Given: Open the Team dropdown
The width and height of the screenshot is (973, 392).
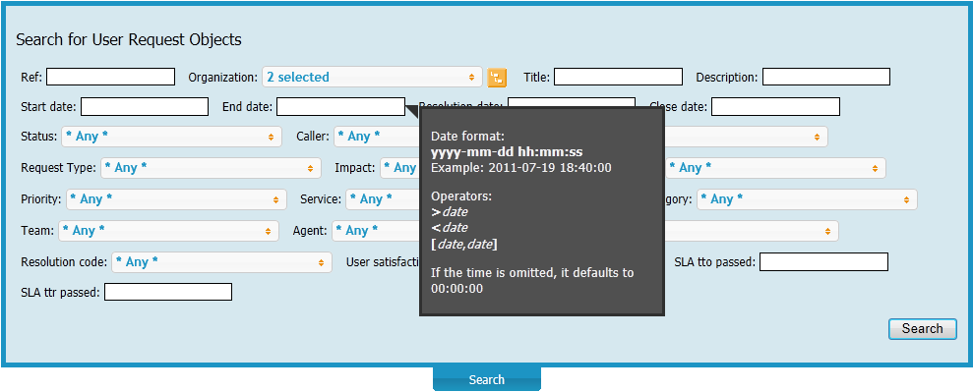Looking at the screenshot, I should (x=169, y=230).
